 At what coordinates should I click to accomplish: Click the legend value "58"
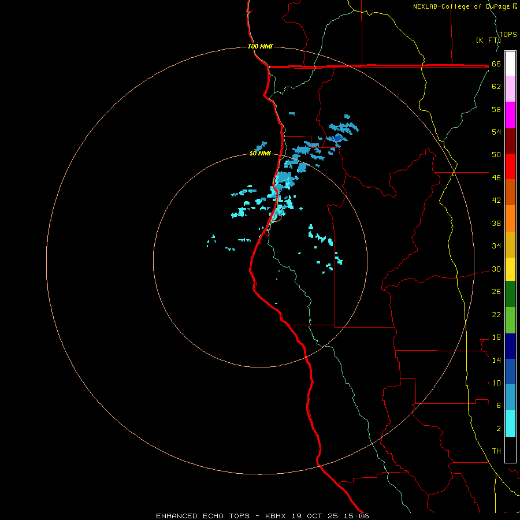tap(496, 109)
